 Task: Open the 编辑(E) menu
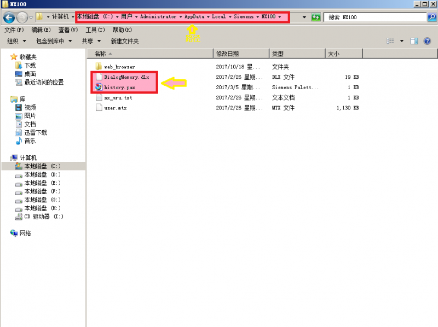[41, 30]
